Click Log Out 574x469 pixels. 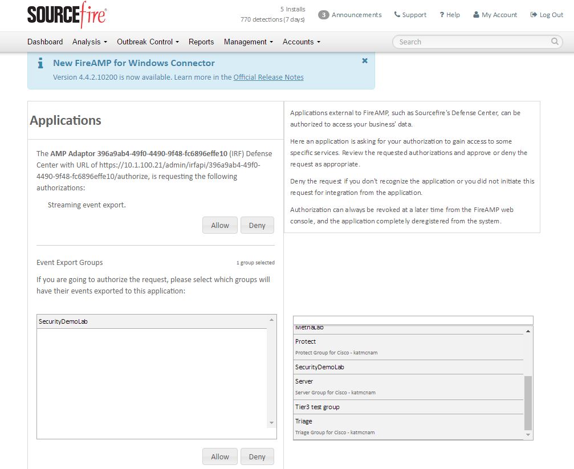(547, 15)
